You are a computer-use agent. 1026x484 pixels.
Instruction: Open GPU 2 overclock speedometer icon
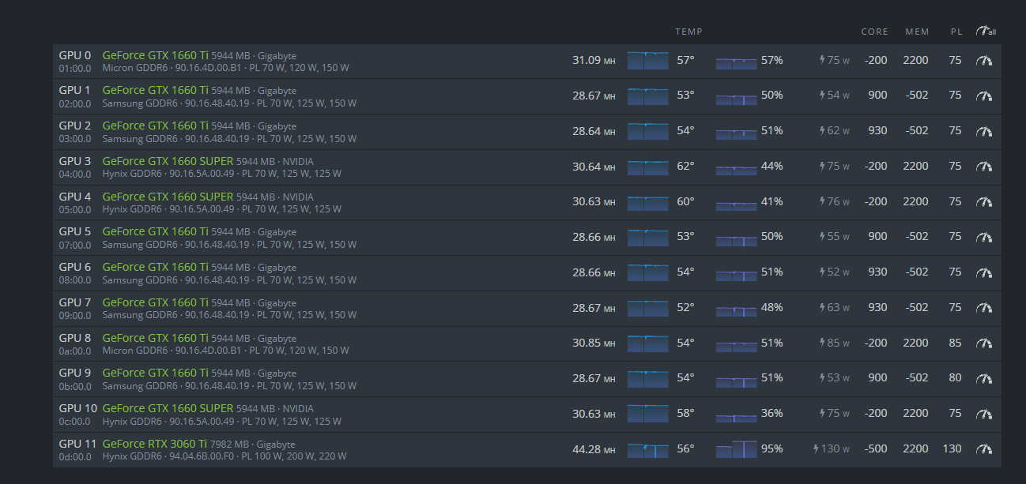tap(984, 131)
